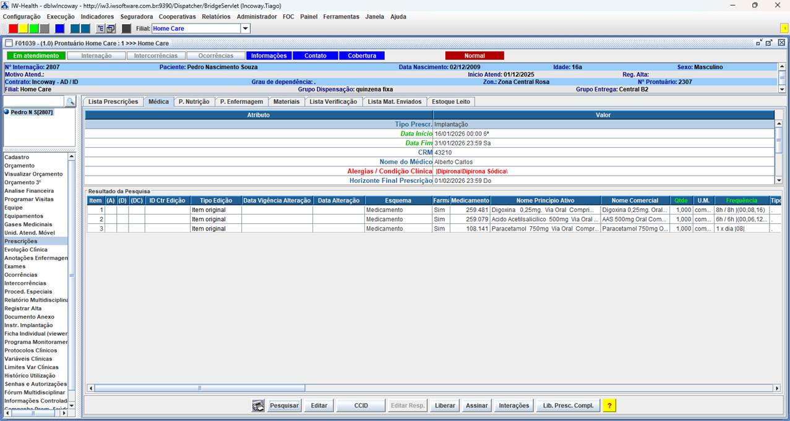
Task: Select Evolução Clínica in left sidebar
Action: click(x=26, y=250)
